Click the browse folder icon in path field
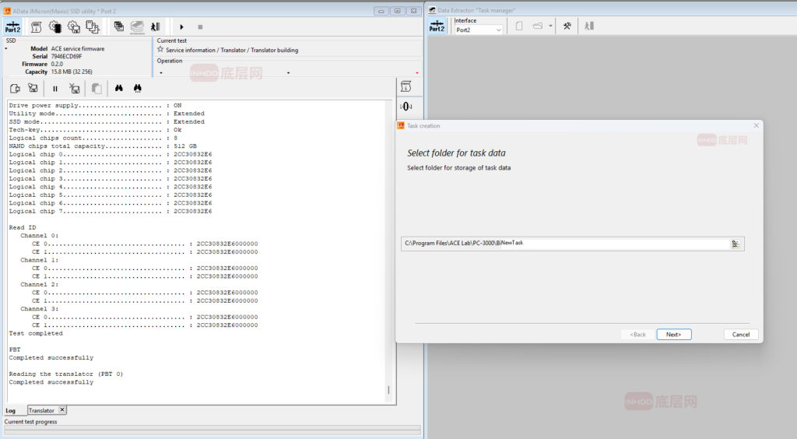Screen dimensions: 797x439 [736, 244]
